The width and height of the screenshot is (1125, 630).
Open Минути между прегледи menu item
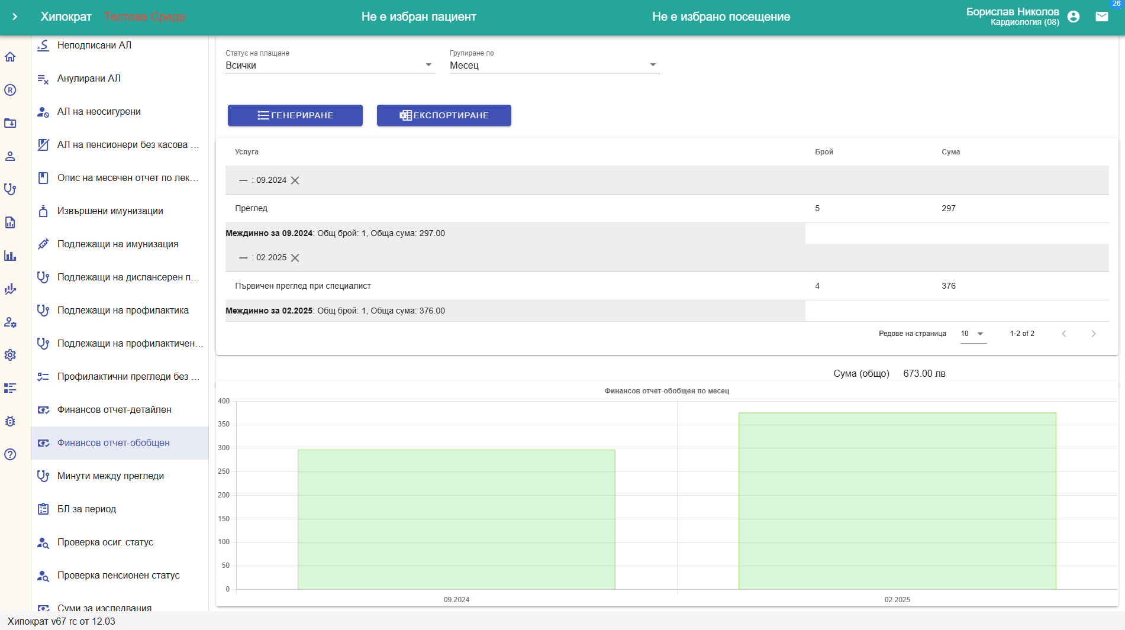(120, 476)
